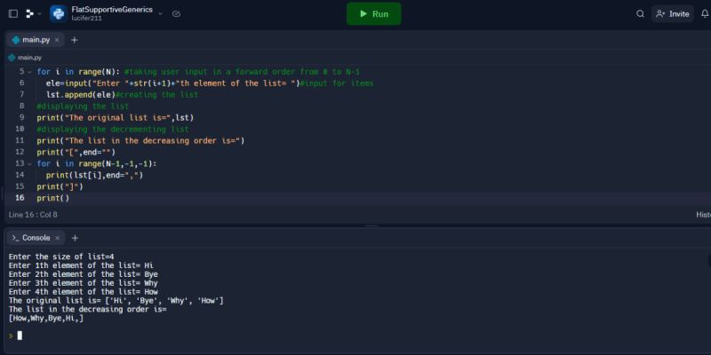Collapse the for loop at line 5
Image resolution: width=711 pixels, height=355 pixels.
click(29, 72)
